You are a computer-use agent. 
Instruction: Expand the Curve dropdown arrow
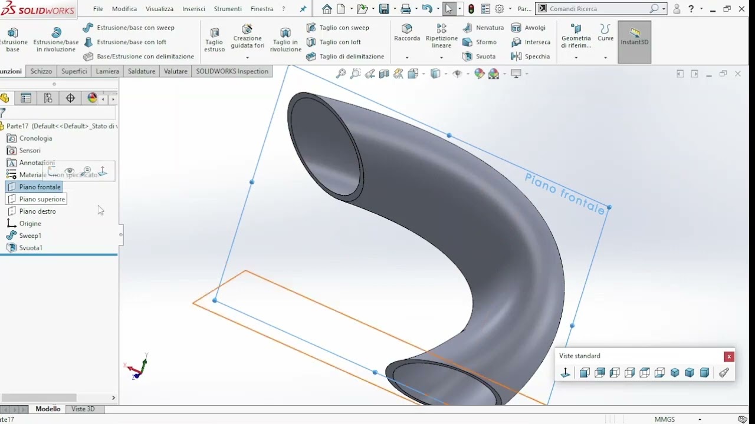(x=605, y=58)
